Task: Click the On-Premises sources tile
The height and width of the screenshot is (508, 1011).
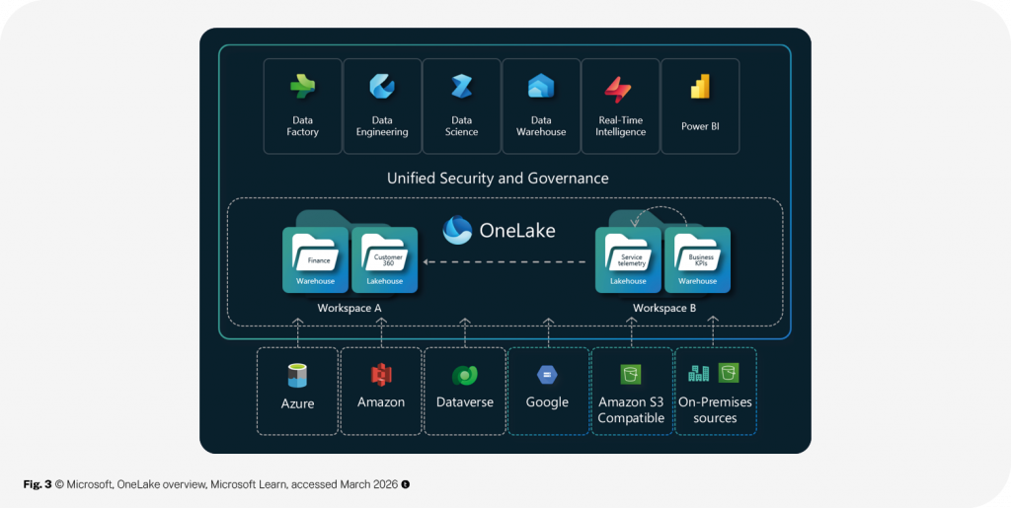Action: coord(715,390)
